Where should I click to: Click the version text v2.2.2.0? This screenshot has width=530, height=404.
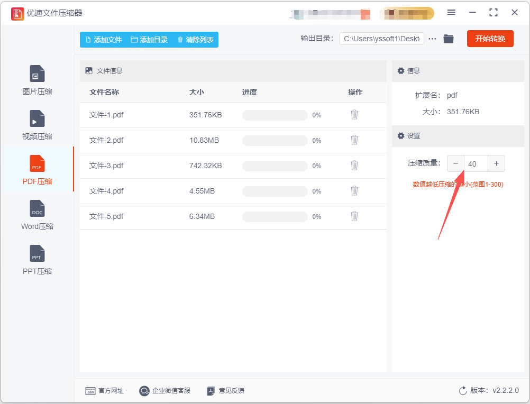(x=506, y=390)
